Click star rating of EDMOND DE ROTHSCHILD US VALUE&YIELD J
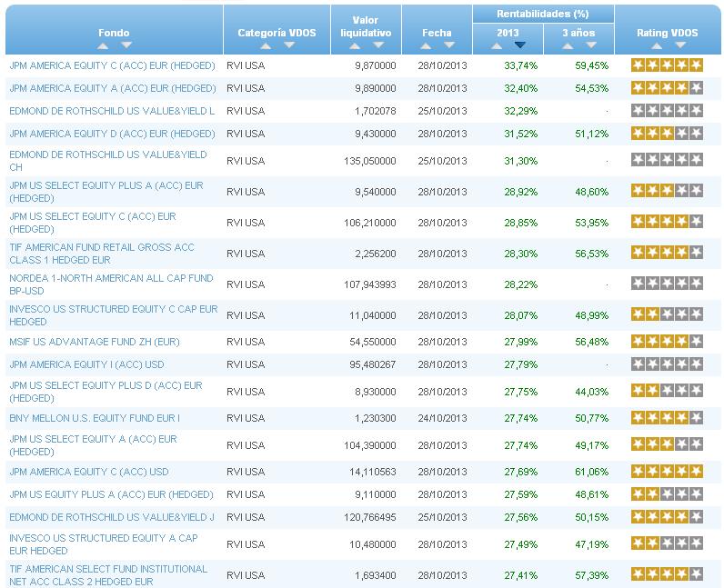This screenshot has width=724, height=588. (667, 518)
